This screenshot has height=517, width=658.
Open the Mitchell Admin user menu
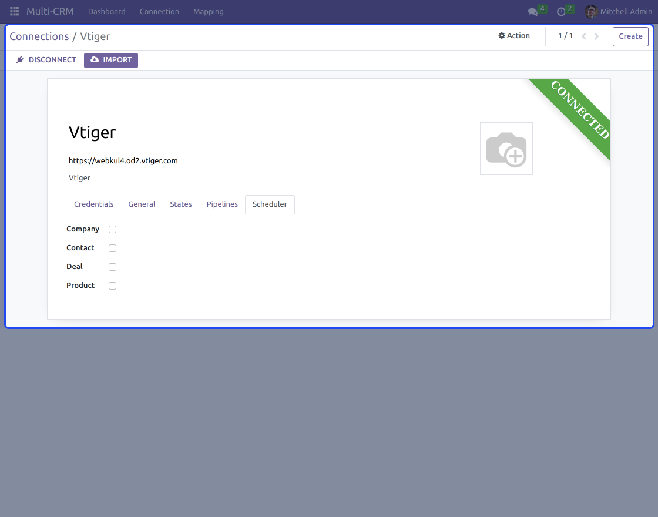[619, 11]
